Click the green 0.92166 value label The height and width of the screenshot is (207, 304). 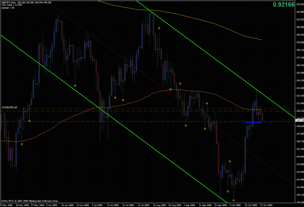284,4
